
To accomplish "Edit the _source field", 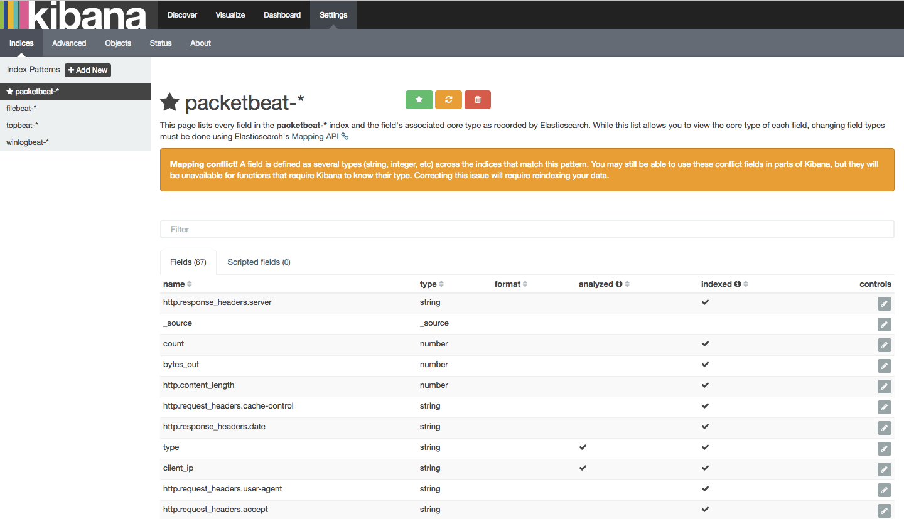I will click(x=884, y=324).
